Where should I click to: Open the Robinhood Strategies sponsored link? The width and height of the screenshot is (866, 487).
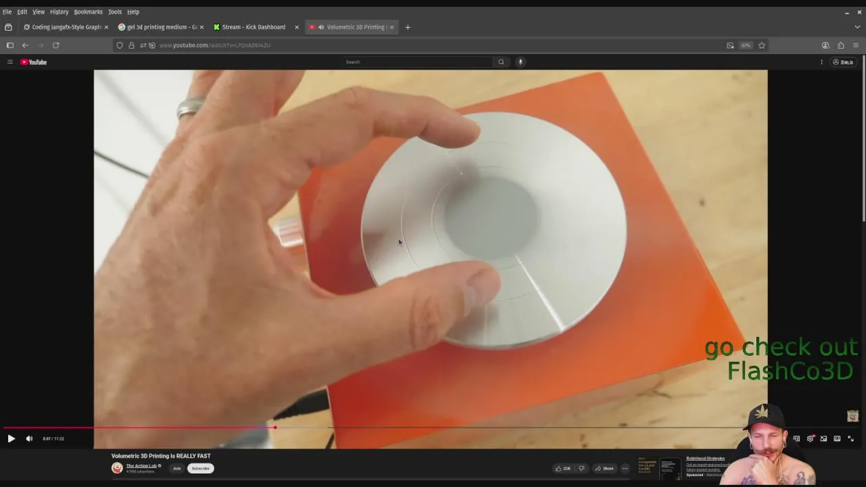705,459
